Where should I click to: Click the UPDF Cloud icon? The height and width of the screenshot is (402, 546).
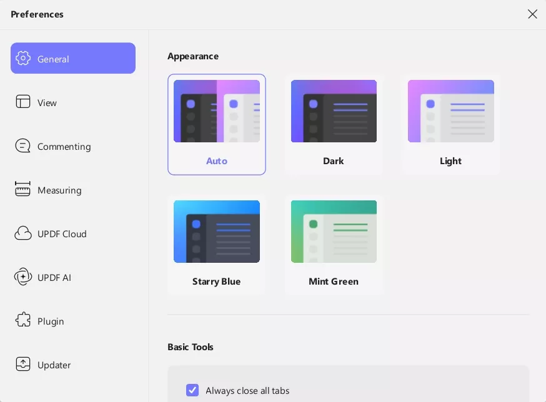point(23,233)
